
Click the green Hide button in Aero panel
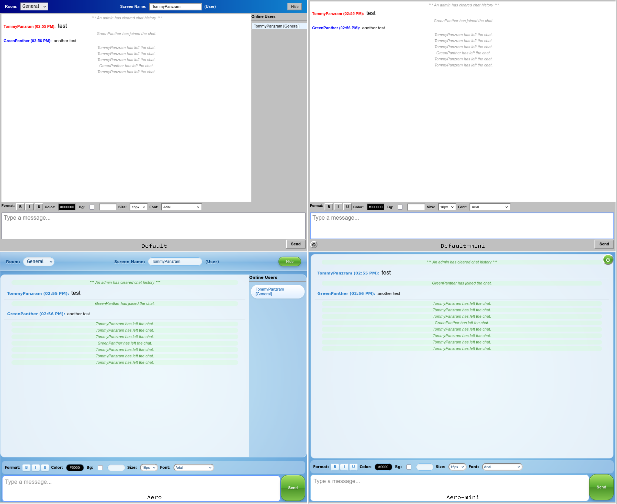[x=289, y=262]
